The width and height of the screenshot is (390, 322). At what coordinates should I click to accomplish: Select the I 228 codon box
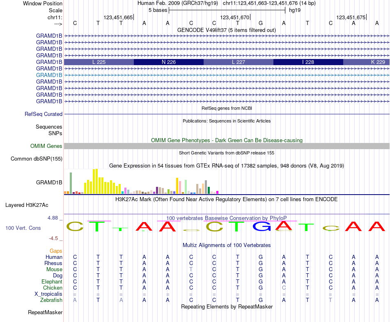(x=308, y=62)
